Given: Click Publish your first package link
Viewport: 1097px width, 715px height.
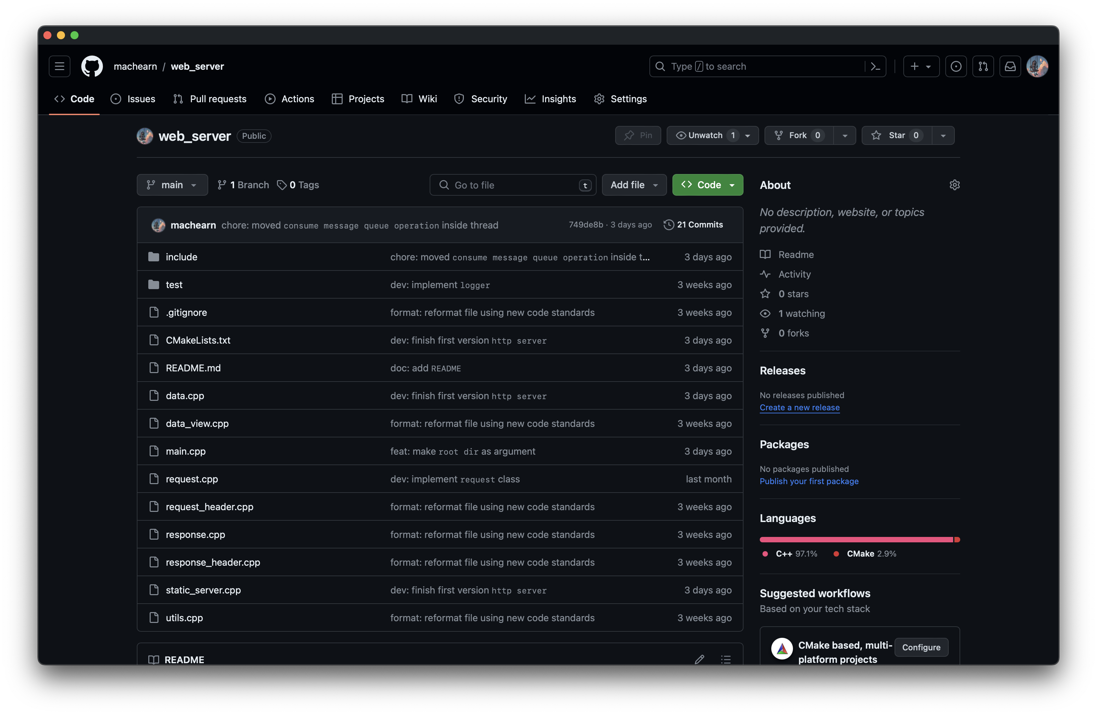Looking at the screenshot, I should tap(809, 481).
